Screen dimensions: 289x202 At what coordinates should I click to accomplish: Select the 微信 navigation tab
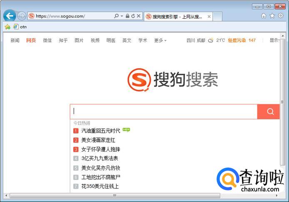[x=47, y=40]
